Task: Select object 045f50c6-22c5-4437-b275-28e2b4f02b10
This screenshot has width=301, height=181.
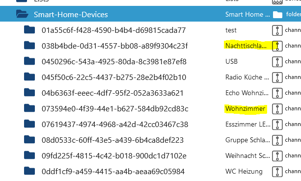Action: 114,78
